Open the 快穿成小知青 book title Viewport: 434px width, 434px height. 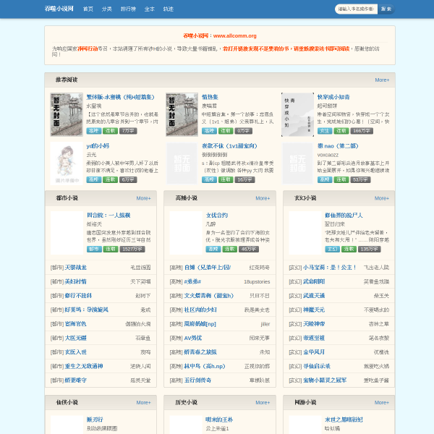[333, 97]
